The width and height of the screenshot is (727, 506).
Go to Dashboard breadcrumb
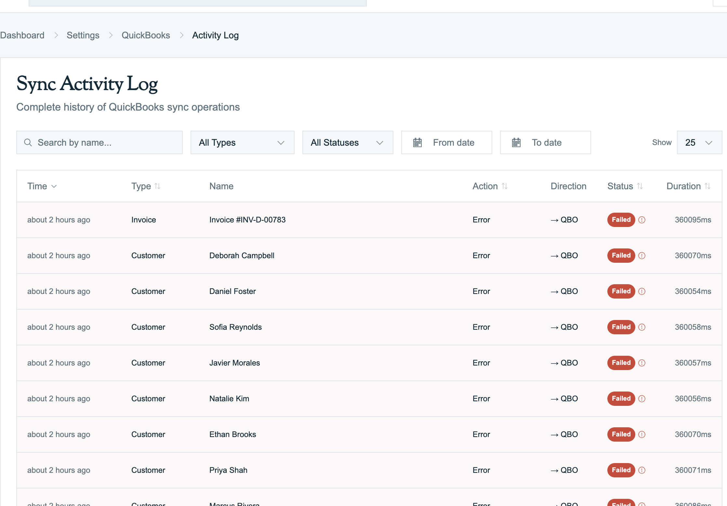pos(22,35)
